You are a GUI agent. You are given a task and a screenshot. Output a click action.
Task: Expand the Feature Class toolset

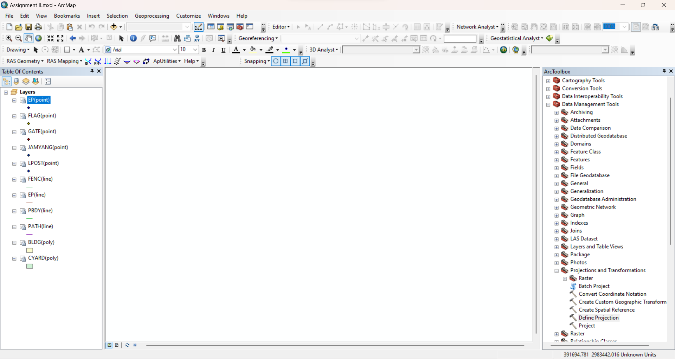557,152
